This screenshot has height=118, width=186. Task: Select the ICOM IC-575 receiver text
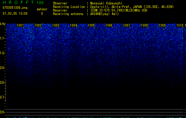point(119,10)
